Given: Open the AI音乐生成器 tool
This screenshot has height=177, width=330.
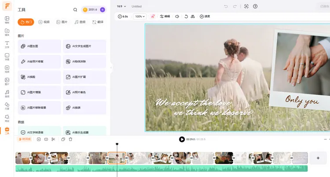Looking at the screenshot, I should pos(84,131).
